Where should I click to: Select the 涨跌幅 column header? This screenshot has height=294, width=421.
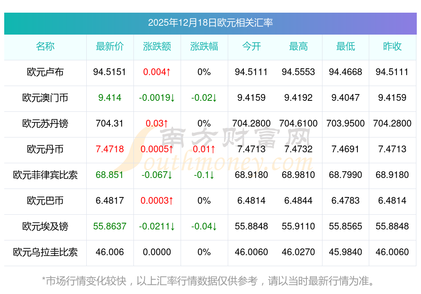tap(204, 46)
